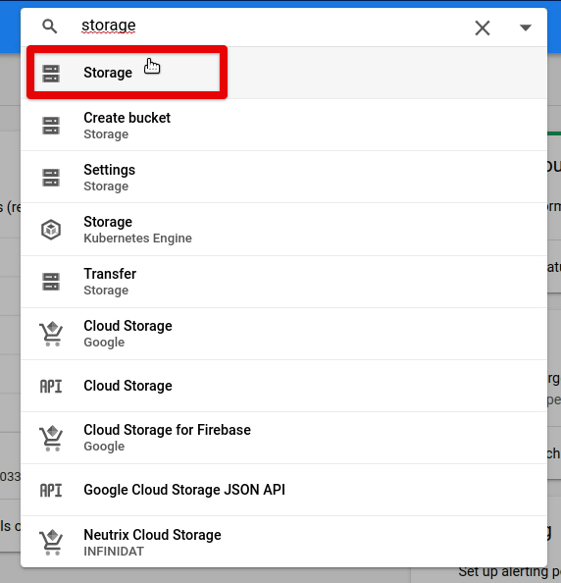Viewport: 561px width, 583px height.
Task: Click the API icon beside Cloud Storage
Action: (x=51, y=387)
